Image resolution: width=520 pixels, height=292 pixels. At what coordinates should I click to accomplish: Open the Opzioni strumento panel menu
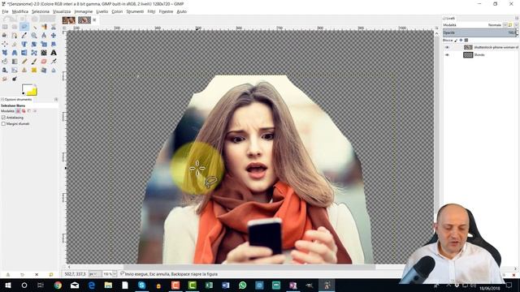56,99
